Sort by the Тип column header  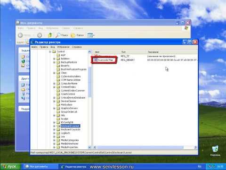(133, 52)
